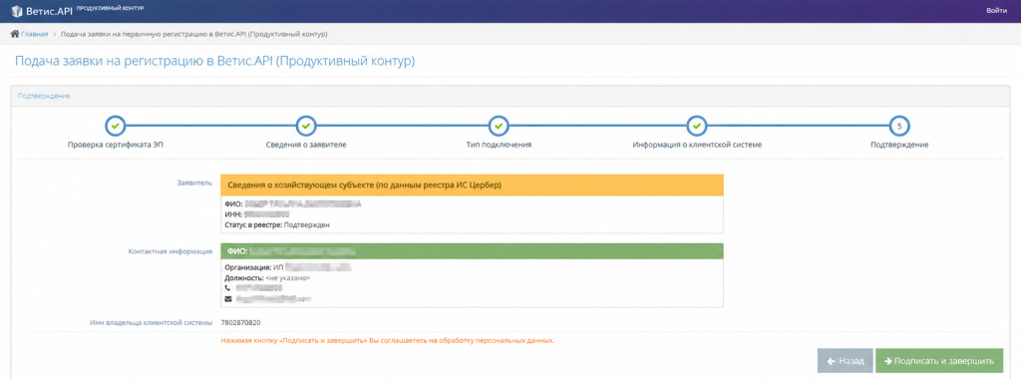Click the phone icon in contact info
The width and height of the screenshot is (1021, 379).
pyautogui.click(x=227, y=287)
